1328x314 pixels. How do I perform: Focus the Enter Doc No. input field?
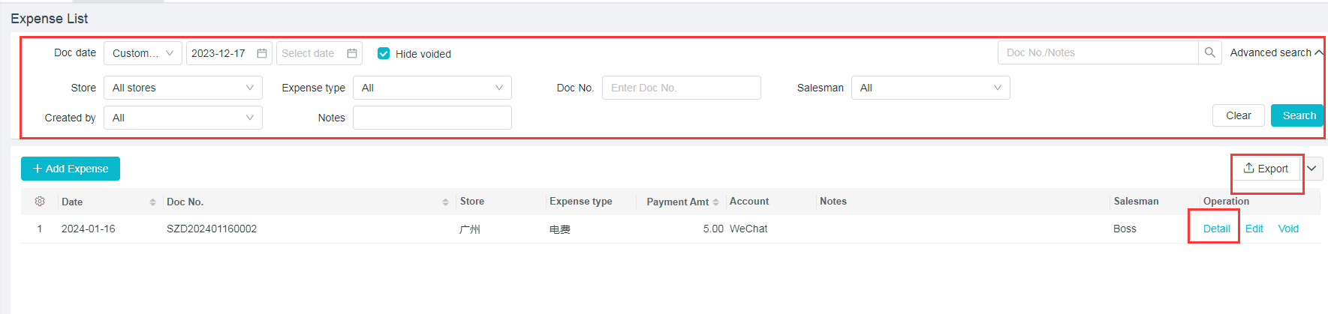click(681, 88)
